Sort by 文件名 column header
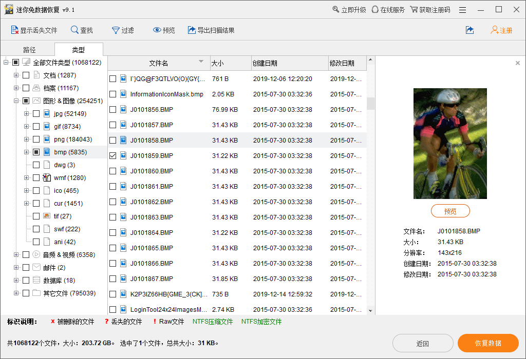The image size is (526, 359). pos(159,63)
